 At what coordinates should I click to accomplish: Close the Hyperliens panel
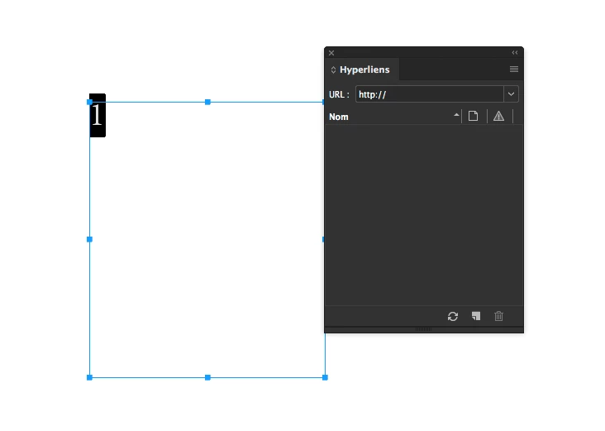tap(331, 53)
